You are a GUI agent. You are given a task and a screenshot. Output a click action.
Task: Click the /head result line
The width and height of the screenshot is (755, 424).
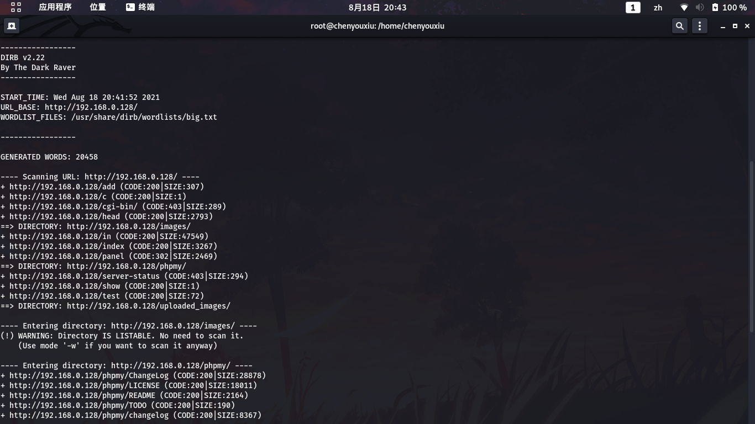coord(107,216)
